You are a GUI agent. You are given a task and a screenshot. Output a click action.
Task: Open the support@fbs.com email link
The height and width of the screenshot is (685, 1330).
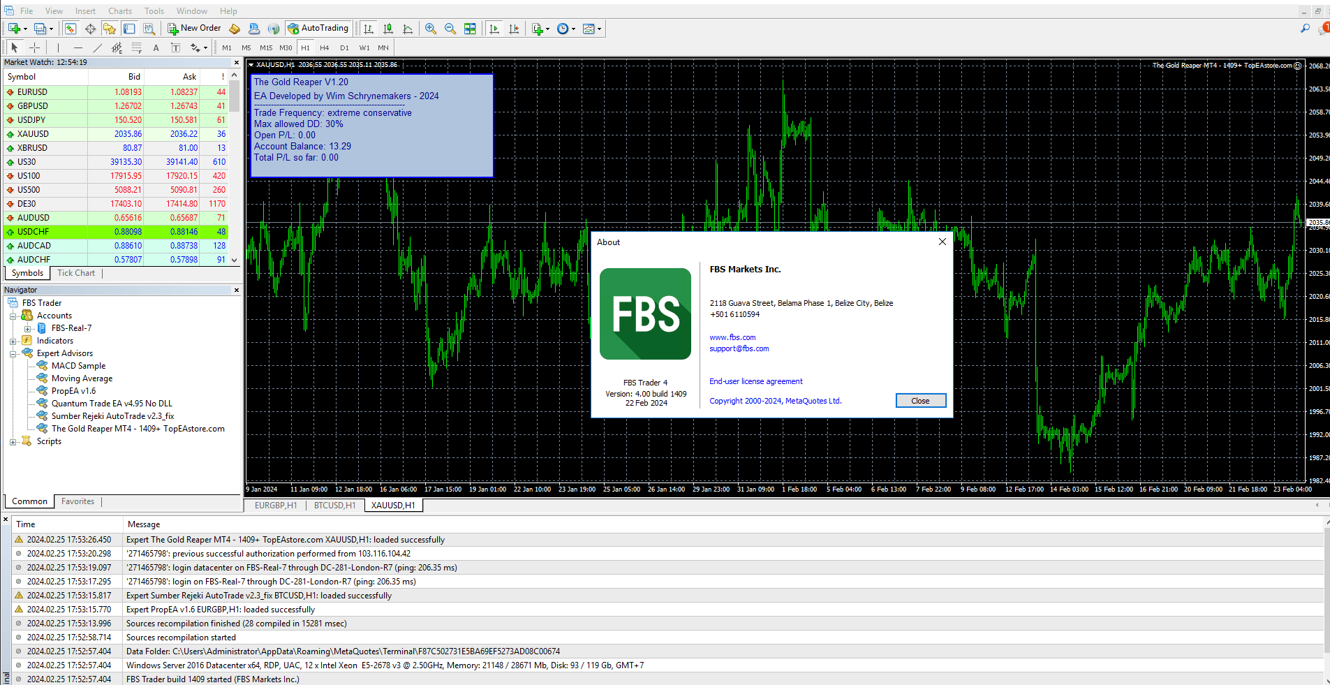(x=739, y=348)
